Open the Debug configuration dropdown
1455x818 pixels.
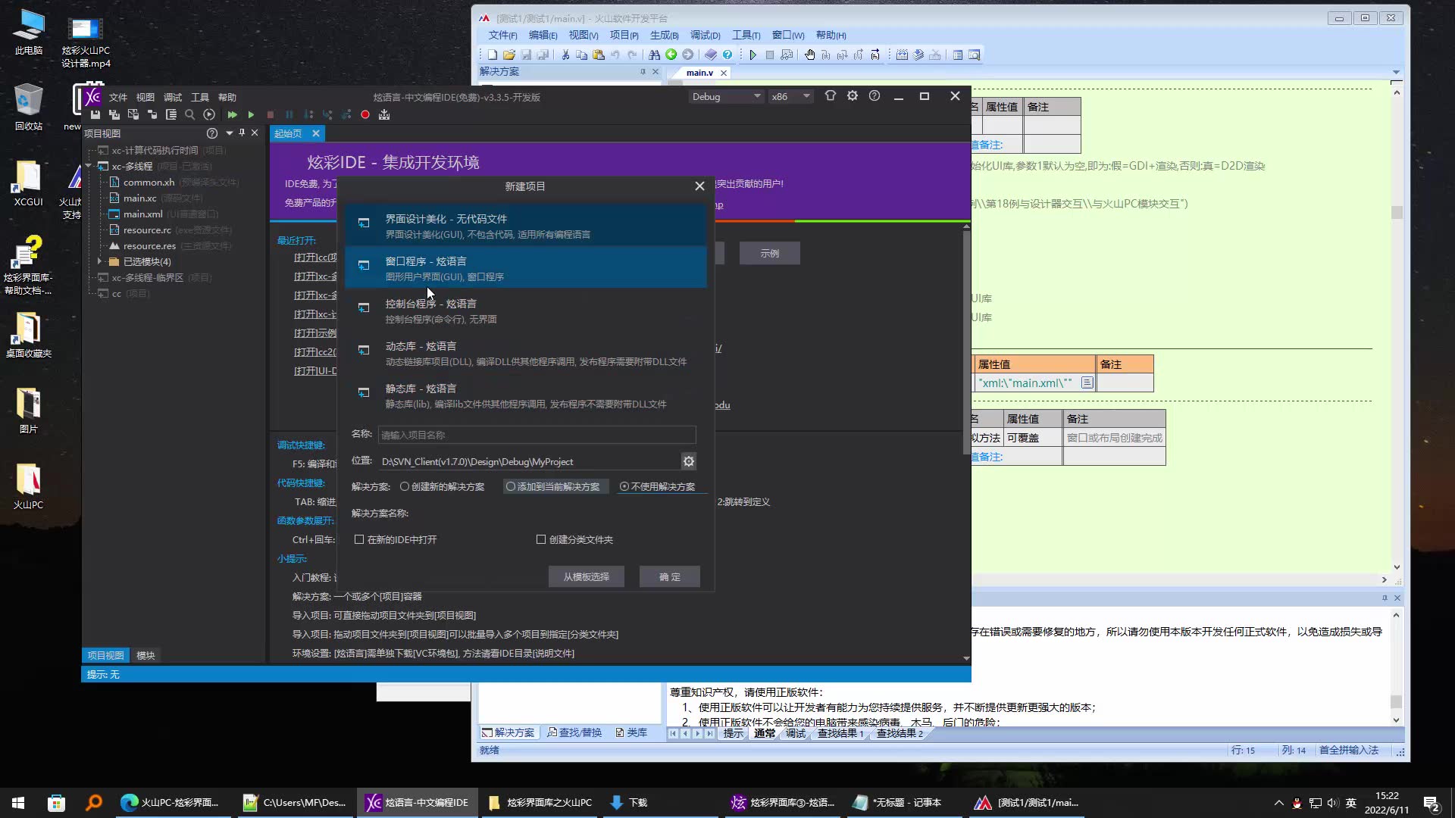[x=725, y=97]
